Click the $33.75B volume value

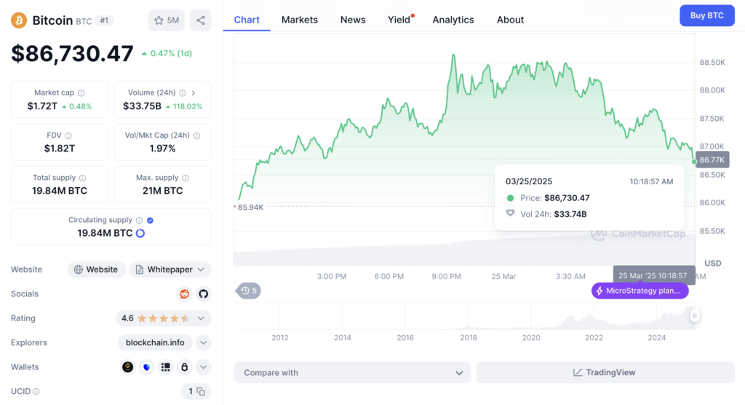pos(142,106)
